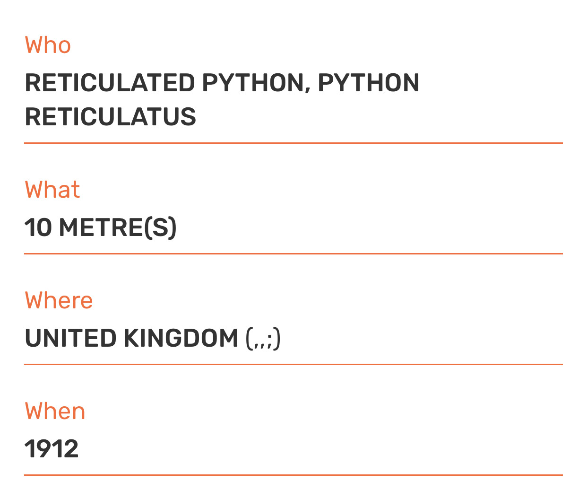Click the second 'PYTHON' ending the first line
Image resolution: width=587 pixels, height=490 pixels.
pyautogui.click(x=368, y=83)
